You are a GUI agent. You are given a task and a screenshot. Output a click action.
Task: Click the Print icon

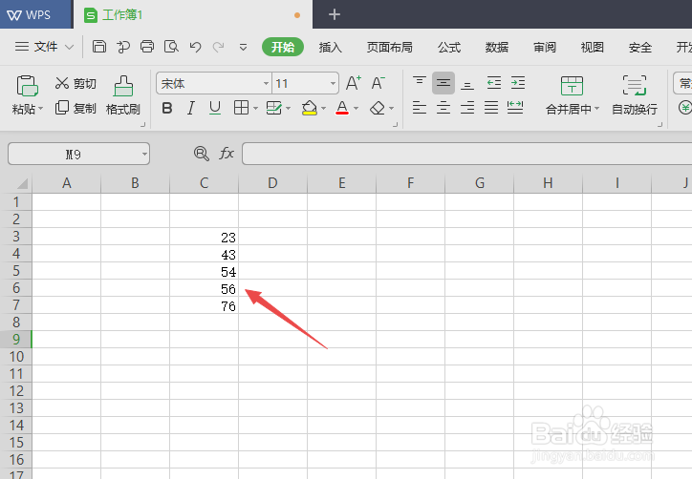(147, 46)
